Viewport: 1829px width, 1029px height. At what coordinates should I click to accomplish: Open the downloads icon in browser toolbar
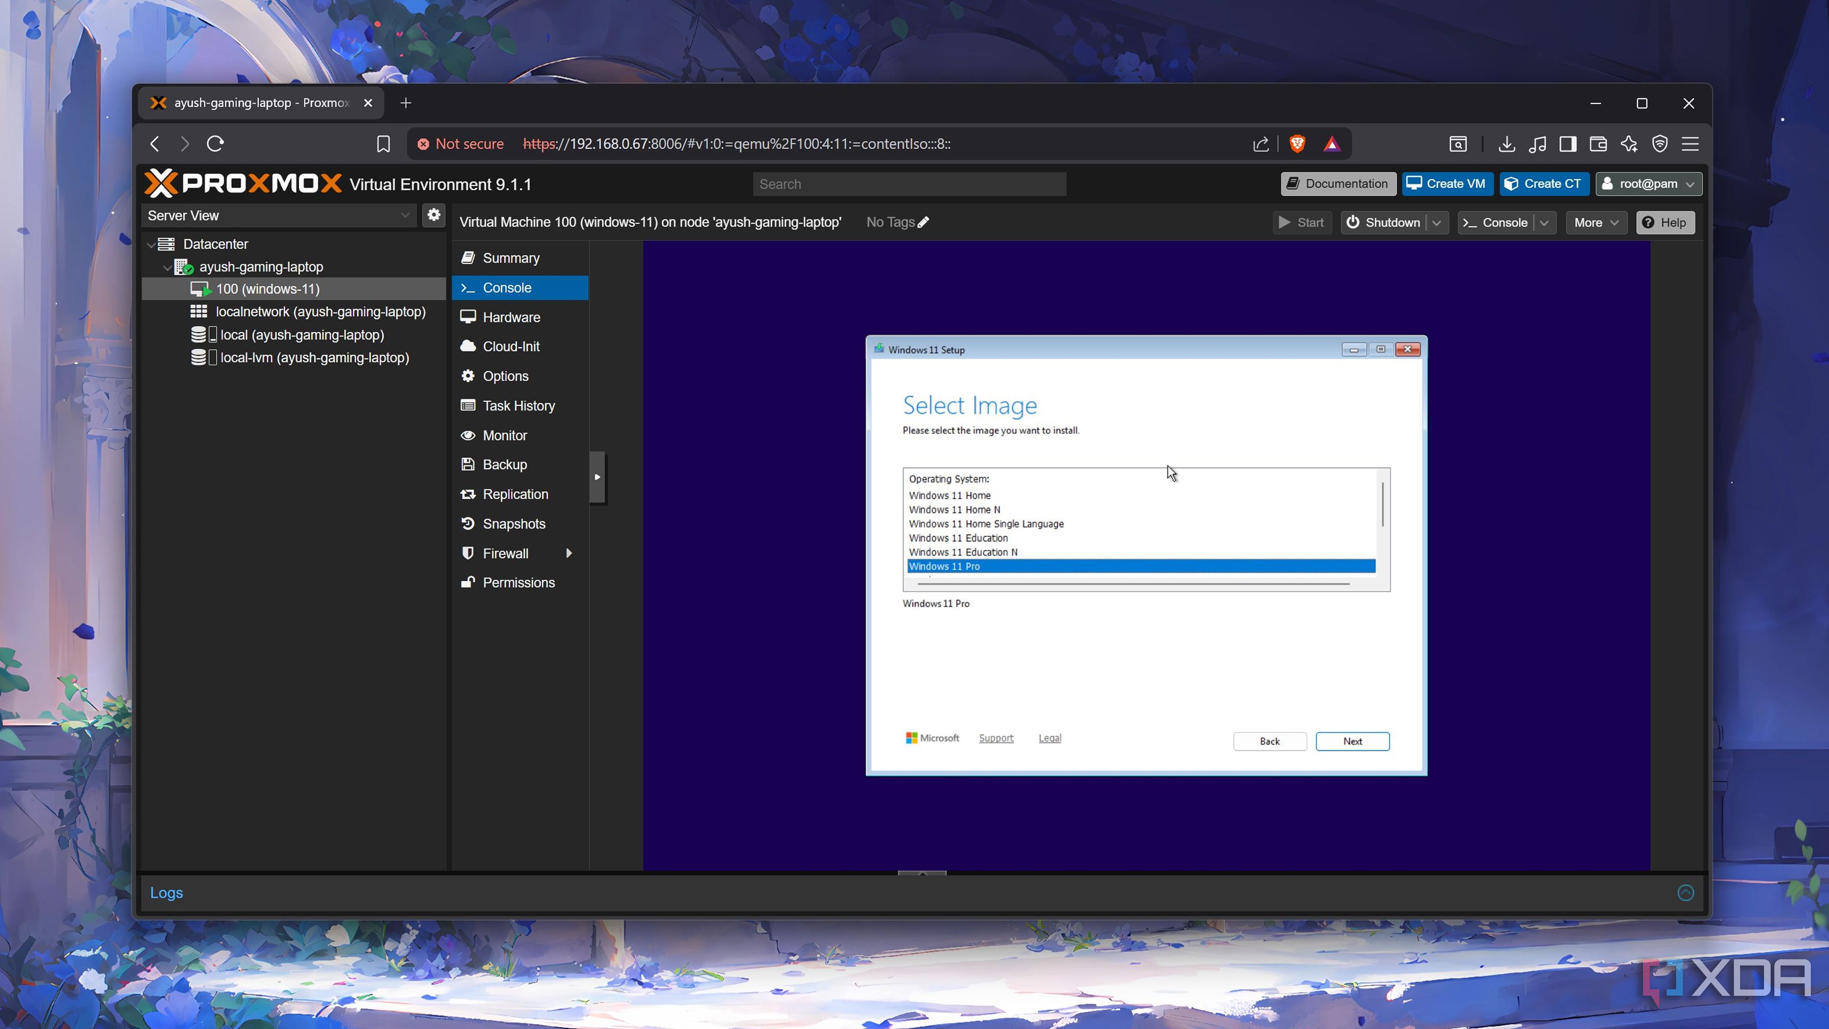pyautogui.click(x=1507, y=144)
